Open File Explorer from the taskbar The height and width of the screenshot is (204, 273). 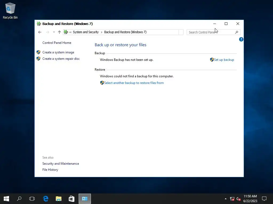pyautogui.click(x=58, y=199)
